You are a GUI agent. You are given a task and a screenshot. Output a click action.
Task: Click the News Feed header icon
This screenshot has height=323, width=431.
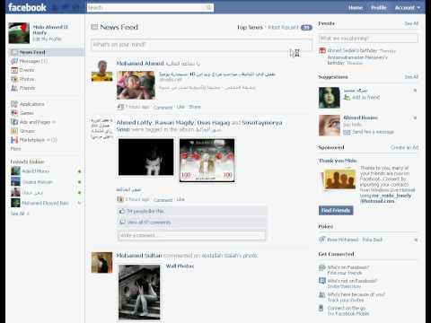point(94,27)
